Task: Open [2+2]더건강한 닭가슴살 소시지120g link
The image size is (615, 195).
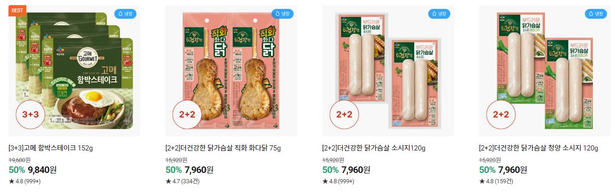Action: pyautogui.click(x=374, y=148)
